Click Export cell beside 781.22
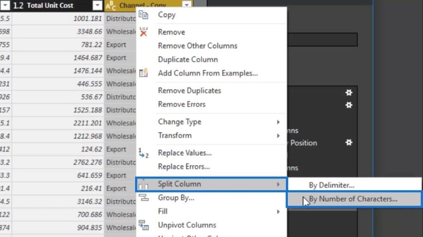Viewport: 423px width, 237px height. click(120, 45)
